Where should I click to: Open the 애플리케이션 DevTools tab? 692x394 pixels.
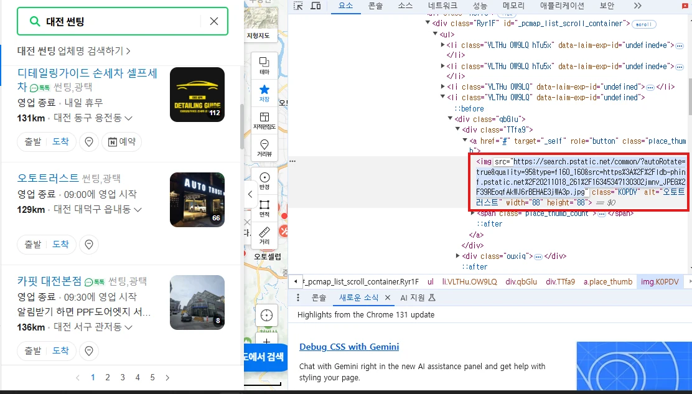click(562, 6)
